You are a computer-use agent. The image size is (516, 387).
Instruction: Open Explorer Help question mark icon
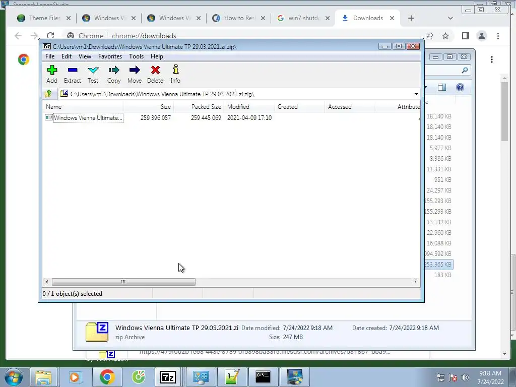click(x=460, y=87)
